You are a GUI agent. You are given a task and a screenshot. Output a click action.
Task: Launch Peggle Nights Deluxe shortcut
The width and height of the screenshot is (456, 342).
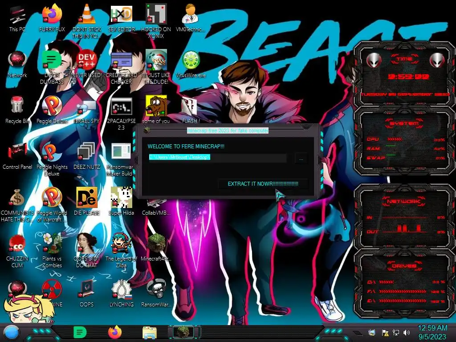(x=52, y=159)
